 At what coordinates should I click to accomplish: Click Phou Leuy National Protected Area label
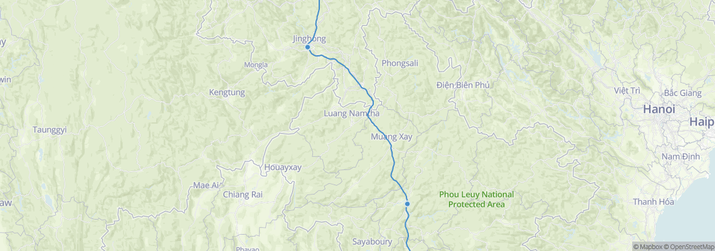pyautogui.click(x=477, y=200)
